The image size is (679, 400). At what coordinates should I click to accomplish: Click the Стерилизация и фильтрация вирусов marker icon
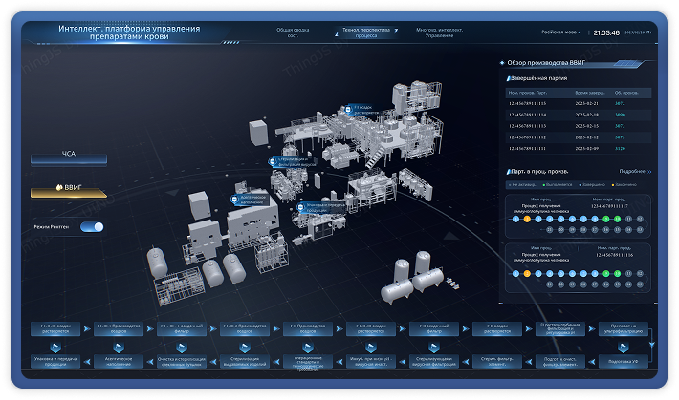click(x=273, y=161)
